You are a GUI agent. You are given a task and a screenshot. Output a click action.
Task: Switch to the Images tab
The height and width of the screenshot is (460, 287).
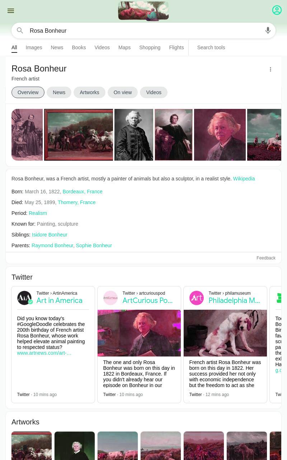point(34,47)
